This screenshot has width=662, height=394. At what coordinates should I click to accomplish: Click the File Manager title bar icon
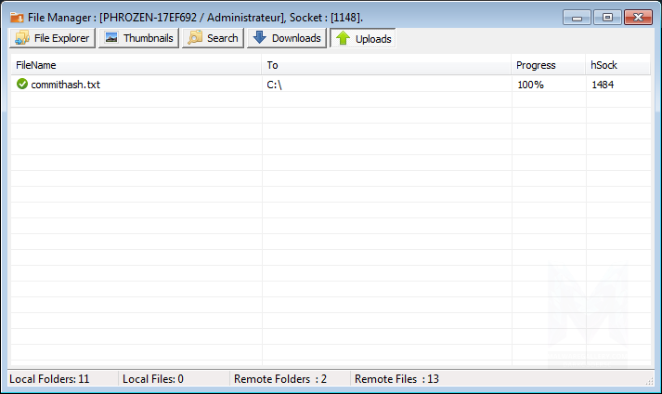point(17,17)
